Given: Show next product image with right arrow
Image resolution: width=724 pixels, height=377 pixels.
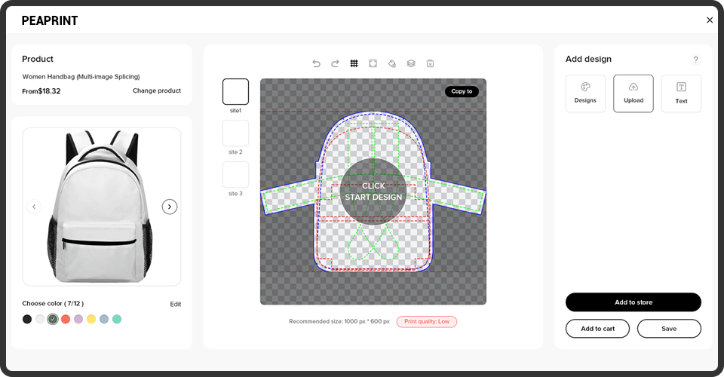Looking at the screenshot, I should point(170,207).
